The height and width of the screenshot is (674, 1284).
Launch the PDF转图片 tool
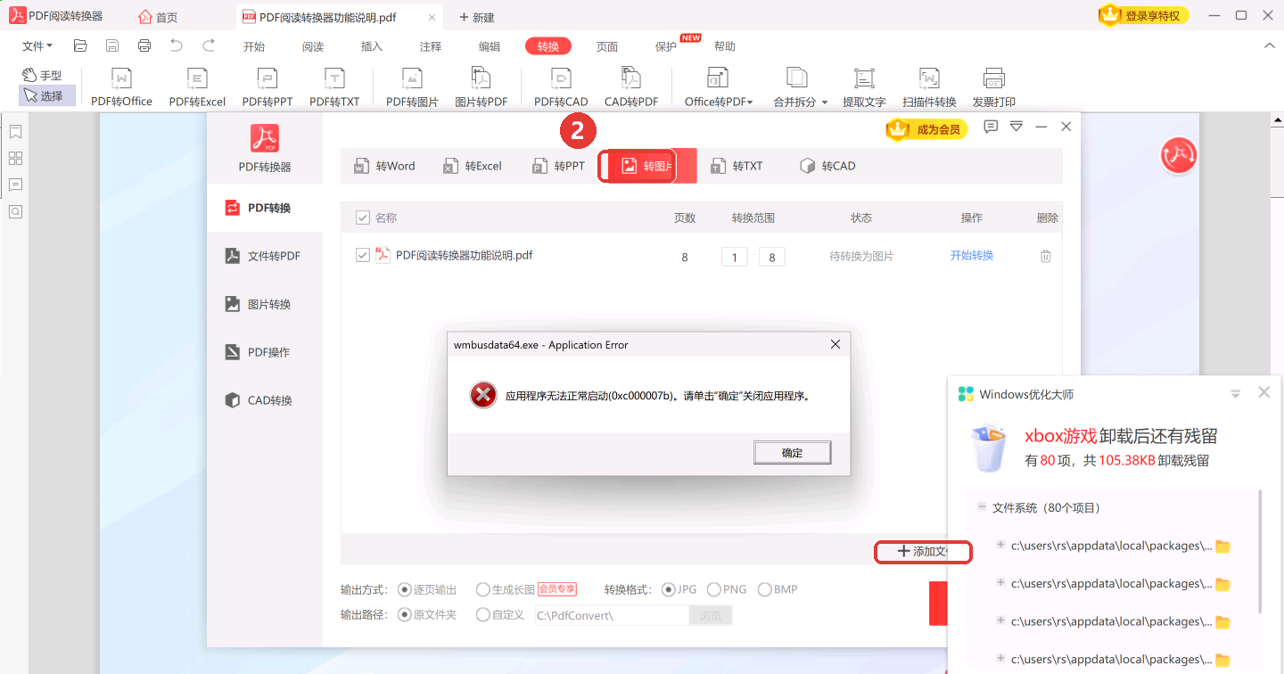click(412, 88)
